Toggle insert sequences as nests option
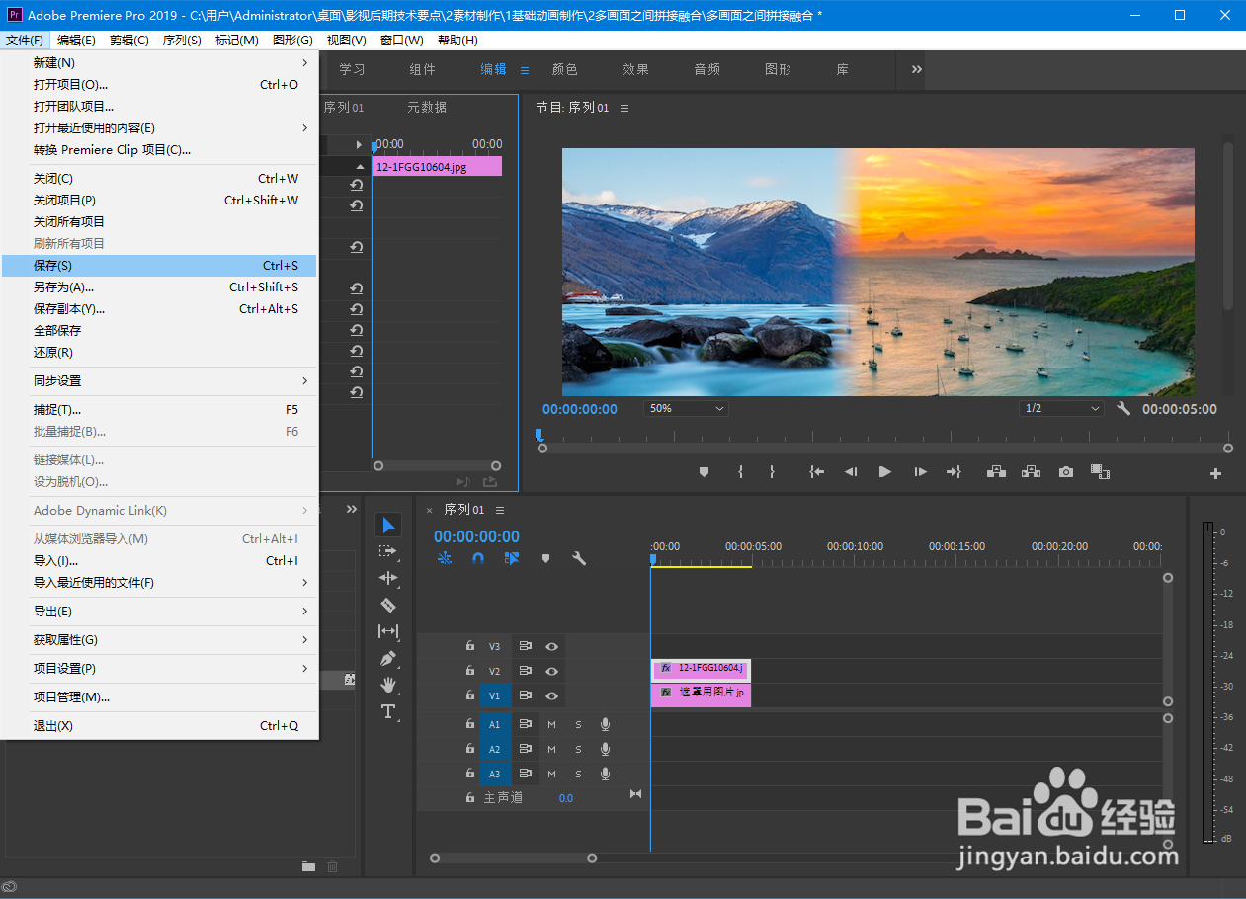Screen dimensions: 1246x899 [445, 558]
